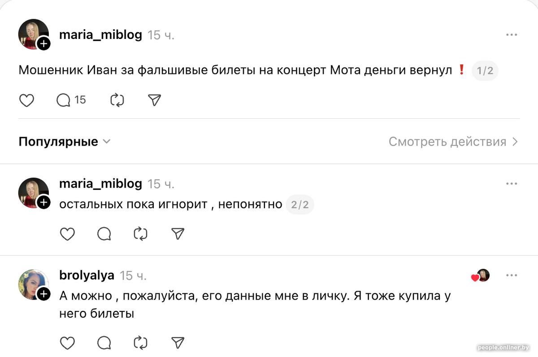
Task: Share the top comment via direct message
Action: 154,100
